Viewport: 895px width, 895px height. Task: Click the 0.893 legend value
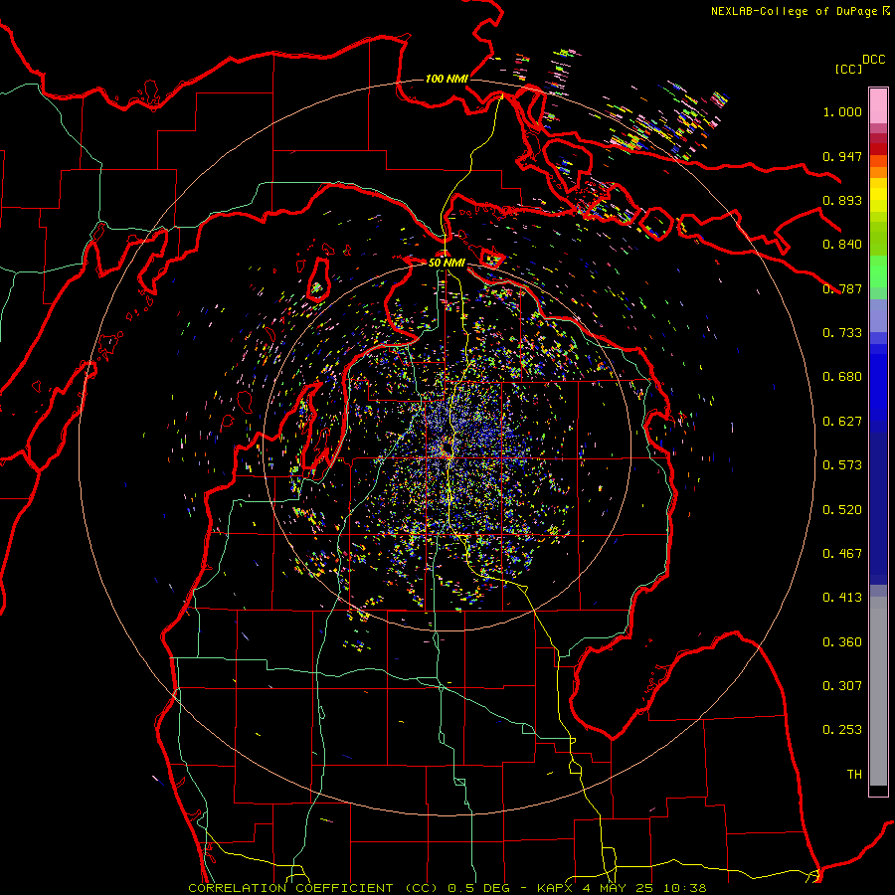[x=842, y=200]
